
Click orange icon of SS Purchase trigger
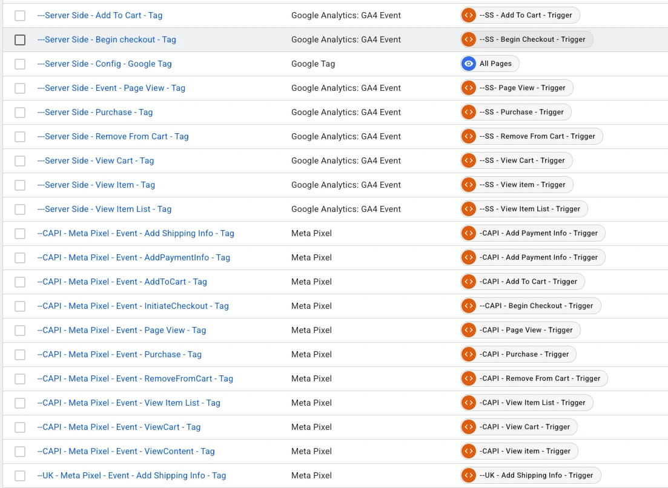tap(469, 113)
